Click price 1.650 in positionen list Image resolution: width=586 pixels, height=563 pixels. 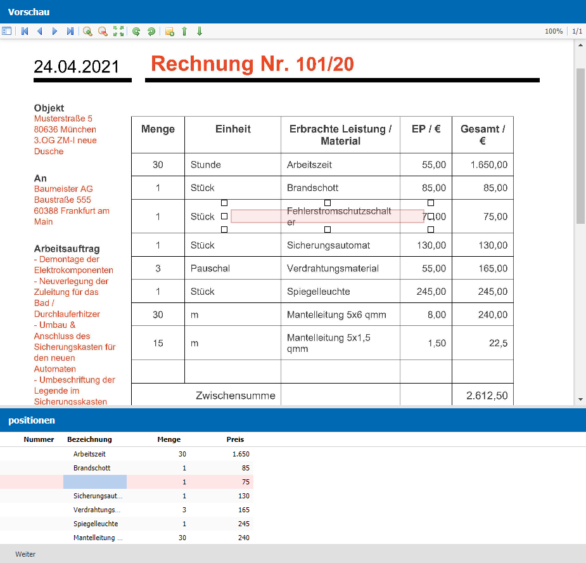(x=241, y=454)
